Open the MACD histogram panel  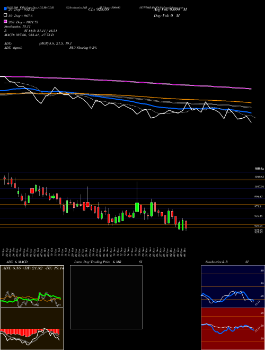32,329
